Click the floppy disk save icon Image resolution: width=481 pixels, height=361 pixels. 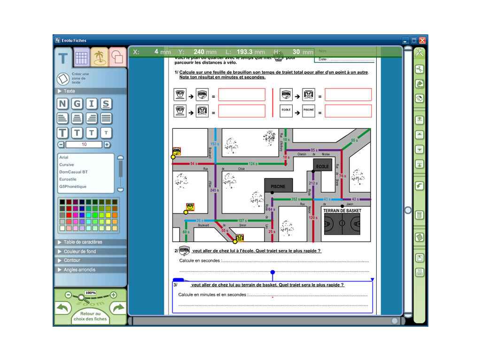[419, 258]
